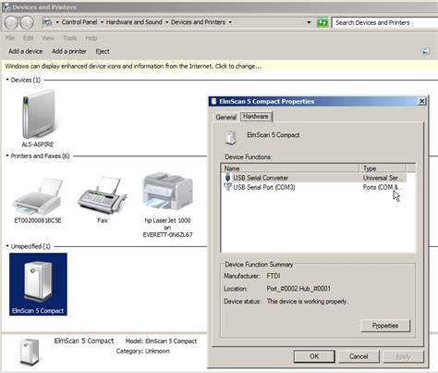
Task: Select the ElmScan 5 Compact device icon
Action: point(38,280)
